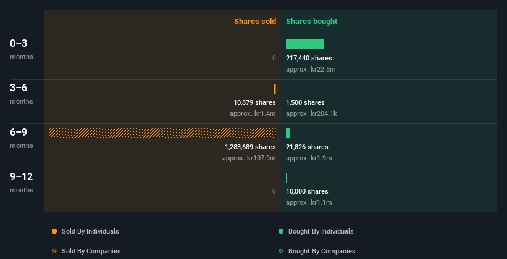Viewport: 507px width, 259px height.
Task: Click the 21,826 shares value
Action: pos(307,147)
